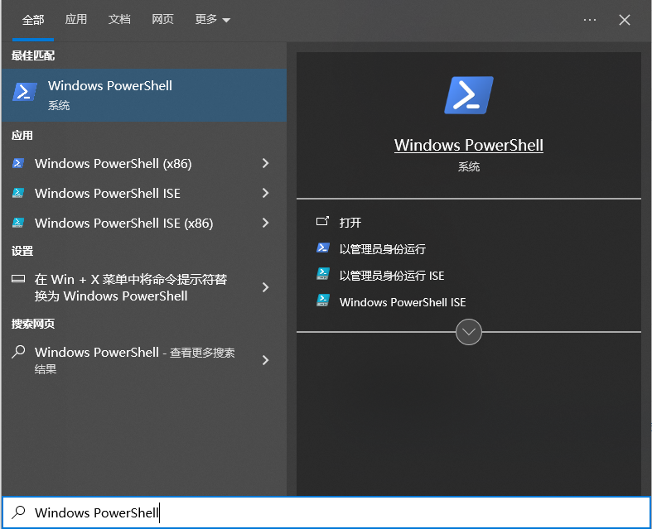
Task: Click the large PowerShell logo in the preview pane
Action: click(x=469, y=95)
